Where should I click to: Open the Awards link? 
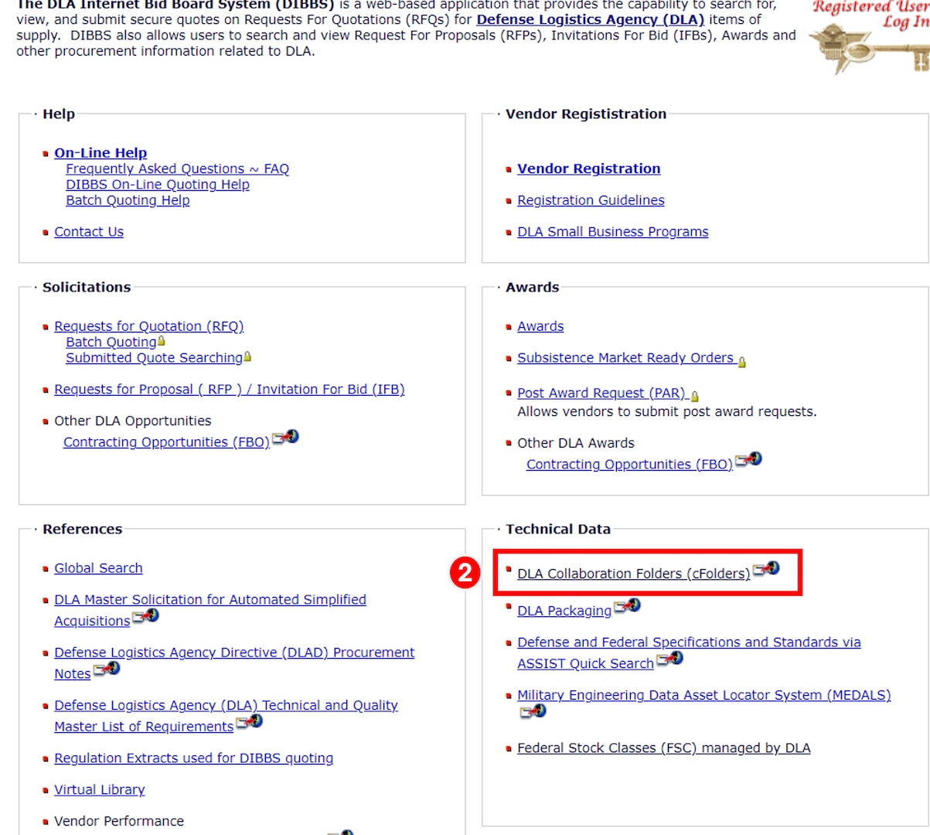pyautogui.click(x=540, y=326)
